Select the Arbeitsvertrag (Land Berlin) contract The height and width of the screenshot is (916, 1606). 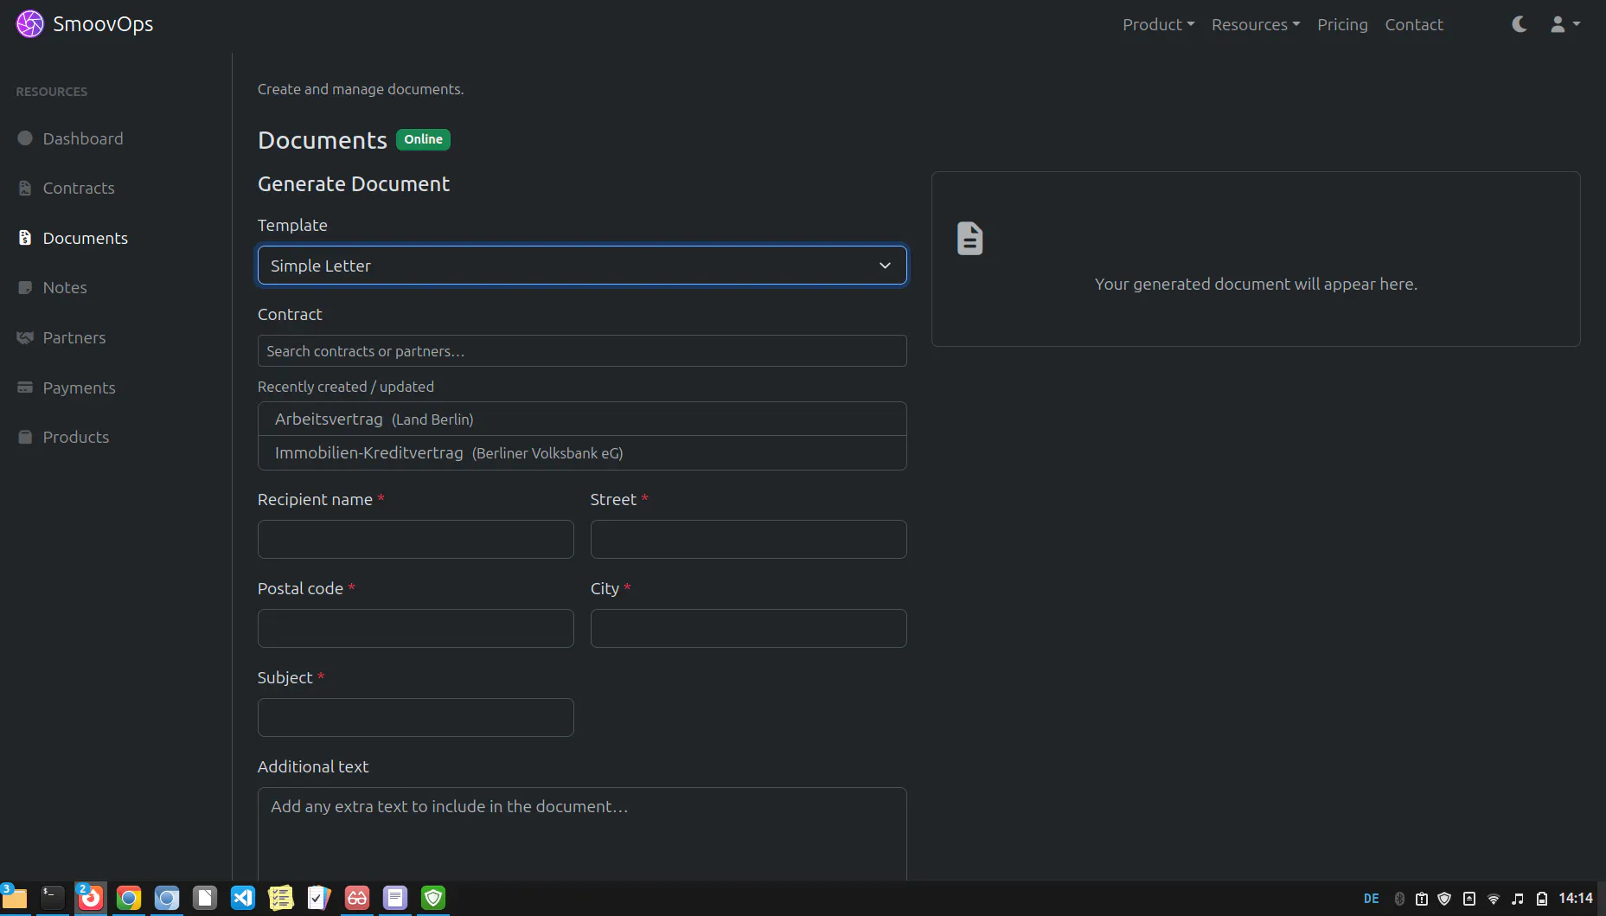[582, 420]
